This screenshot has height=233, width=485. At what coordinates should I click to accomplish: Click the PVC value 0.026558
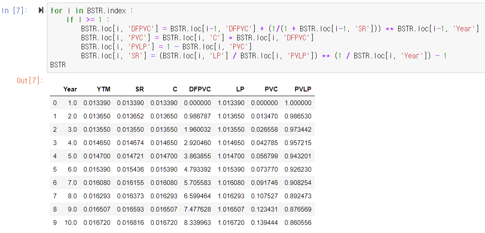pos(265,130)
